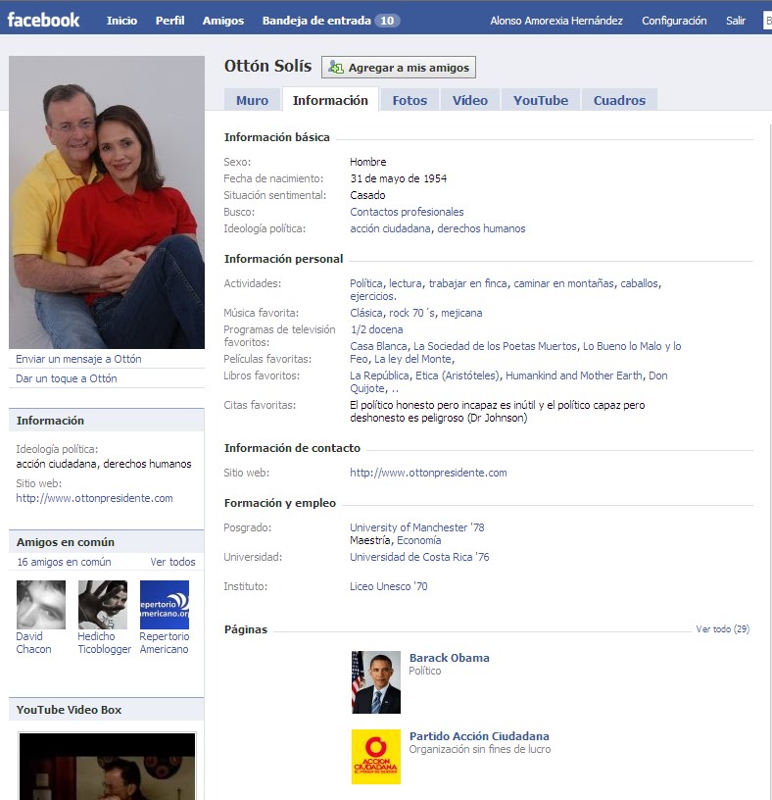Screen dimensions: 772x800
Task: Click the Hedicho Ticoblogger name link
Action: (x=105, y=643)
